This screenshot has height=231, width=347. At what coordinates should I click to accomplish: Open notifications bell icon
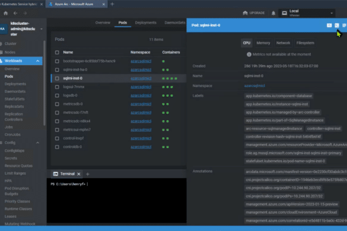[273, 13]
